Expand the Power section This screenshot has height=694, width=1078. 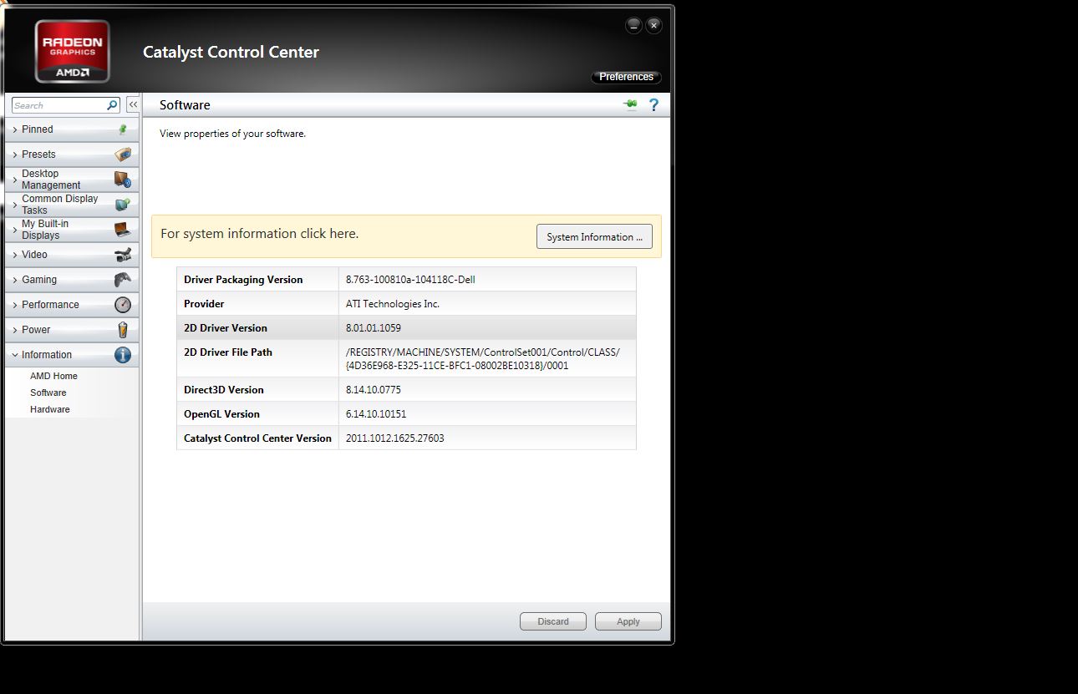pos(15,330)
